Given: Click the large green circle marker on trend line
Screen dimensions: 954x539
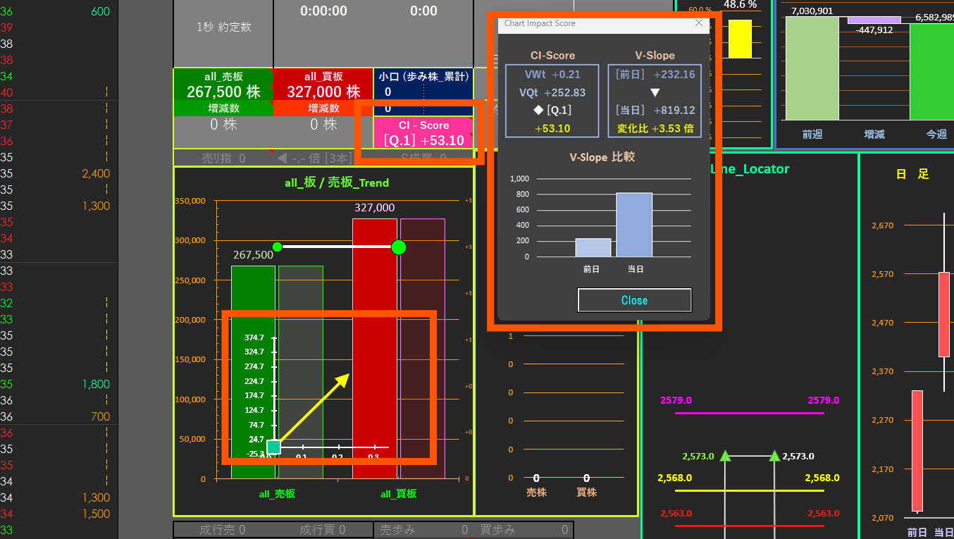Looking at the screenshot, I should coord(399,247).
